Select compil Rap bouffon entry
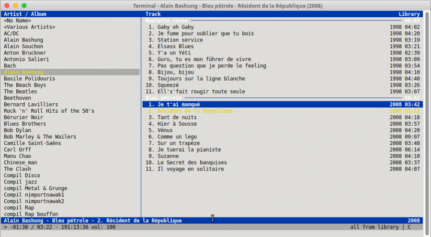The height and width of the screenshot is (237, 431). coord(31,214)
